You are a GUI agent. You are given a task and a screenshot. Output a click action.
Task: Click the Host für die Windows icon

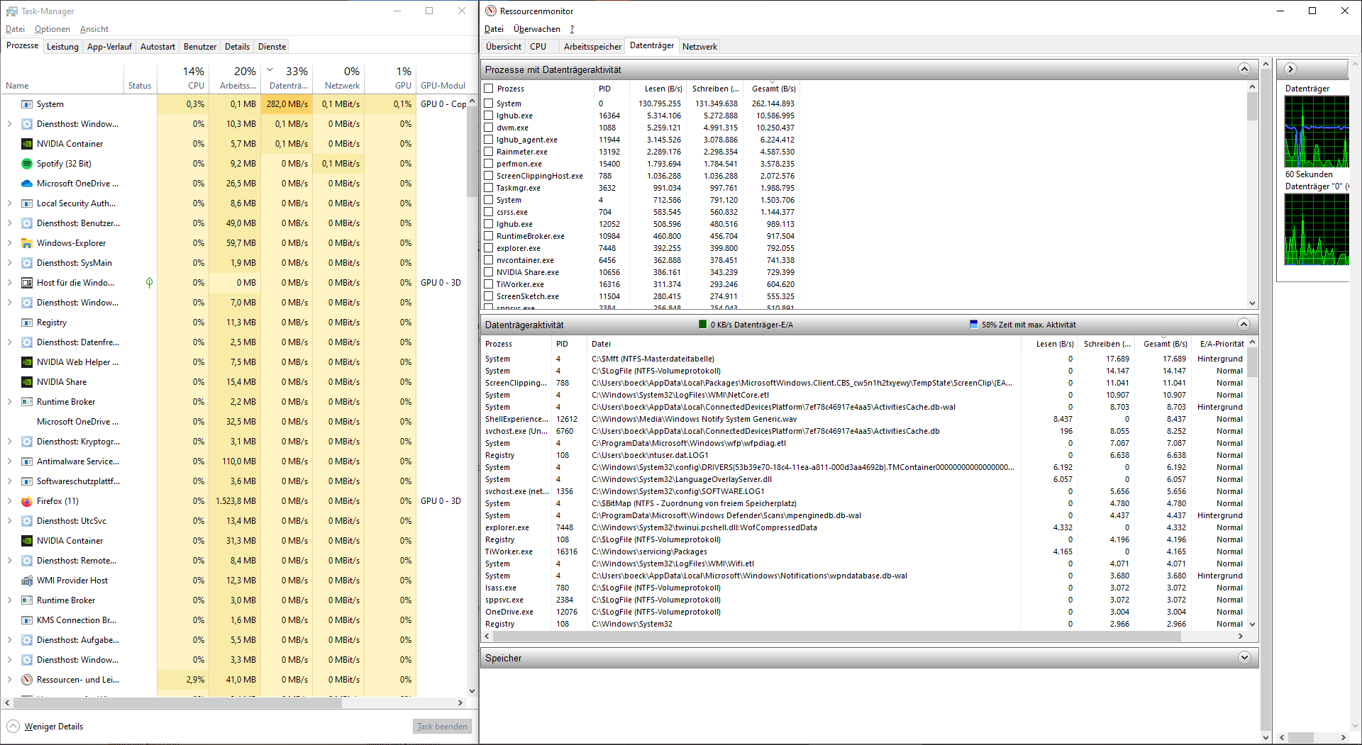[27, 283]
